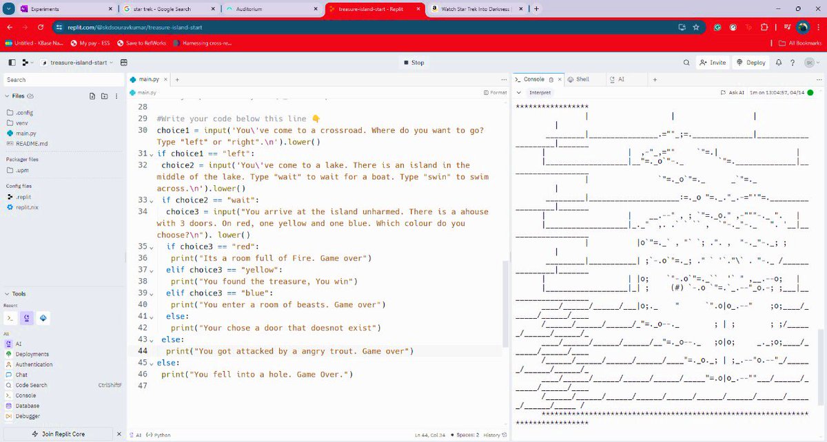This screenshot has height=442, width=827.
Task: Collapse the Tools section
Action: [8, 293]
